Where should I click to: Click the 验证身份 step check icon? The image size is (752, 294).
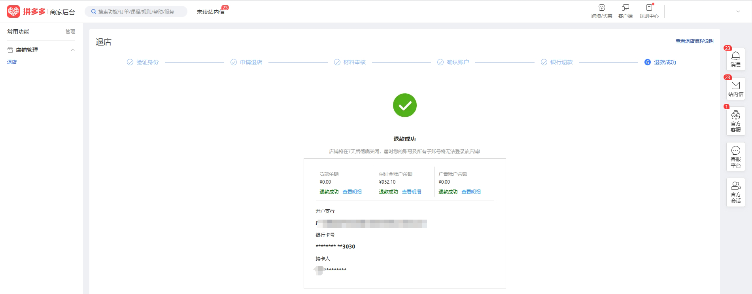coord(130,62)
